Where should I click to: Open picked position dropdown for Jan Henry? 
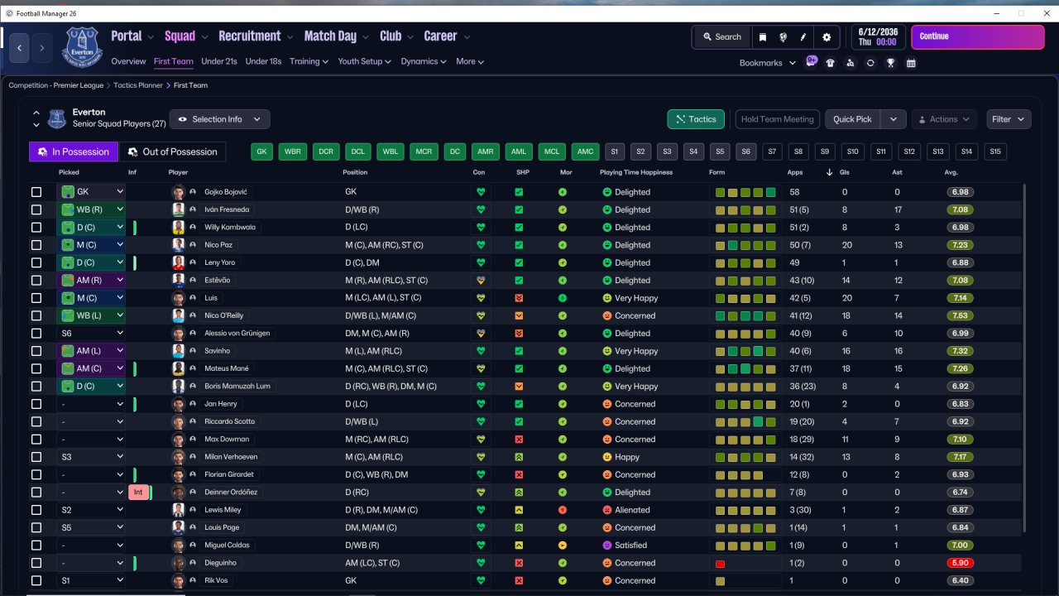[x=91, y=404]
